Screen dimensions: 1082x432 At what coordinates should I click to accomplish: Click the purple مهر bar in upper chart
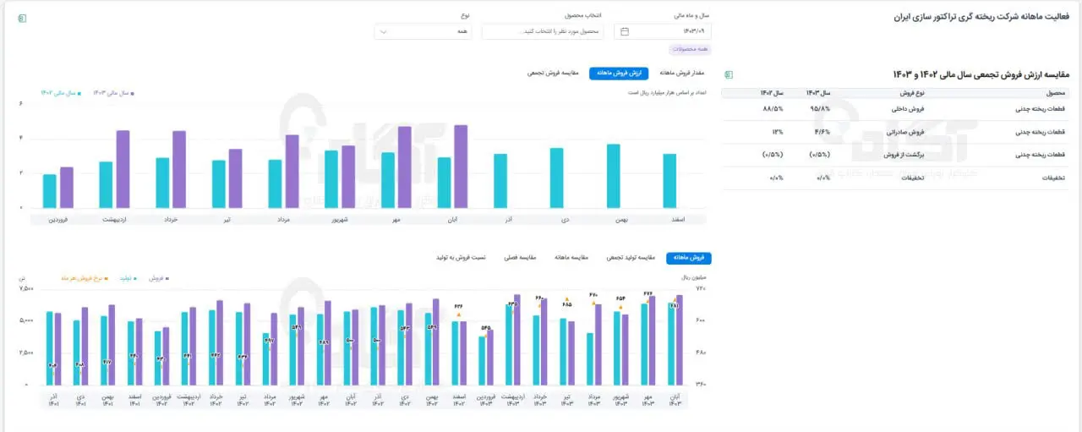[x=404, y=167]
